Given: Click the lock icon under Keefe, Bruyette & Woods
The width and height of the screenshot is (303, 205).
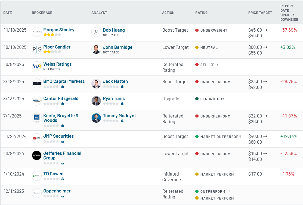Looking at the screenshot, I should [x=63, y=126].
